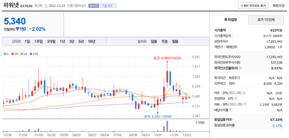
Task: Click the 최저 4,320 (10/08) chart marker
Action: tap(158, 116)
